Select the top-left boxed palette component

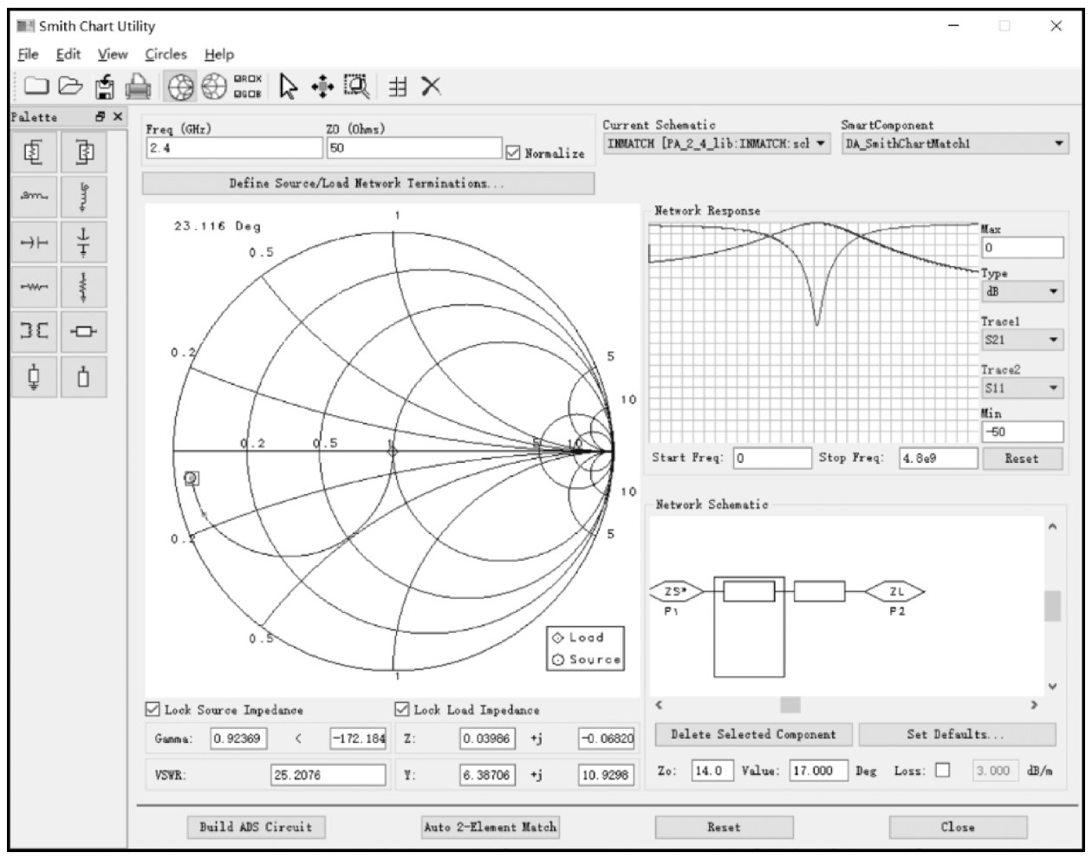tap(35, 153)
